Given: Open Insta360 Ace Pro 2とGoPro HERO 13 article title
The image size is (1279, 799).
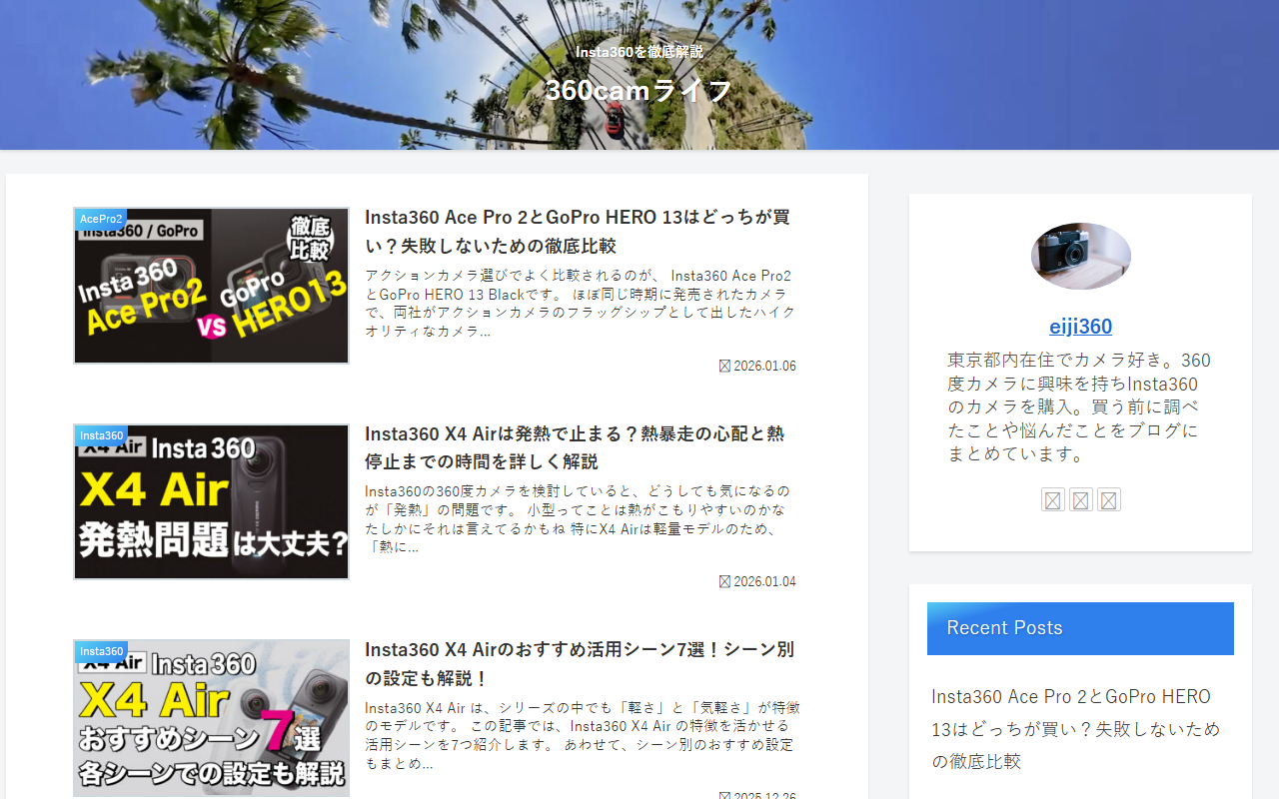Looking at the screenshot, I should pyautogui.click(x=580, y=231).
